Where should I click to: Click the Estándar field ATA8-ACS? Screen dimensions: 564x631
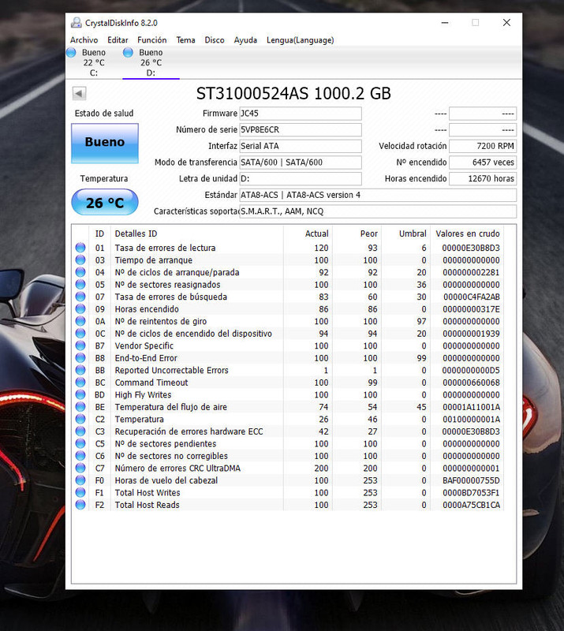click(x=378, y=195)
